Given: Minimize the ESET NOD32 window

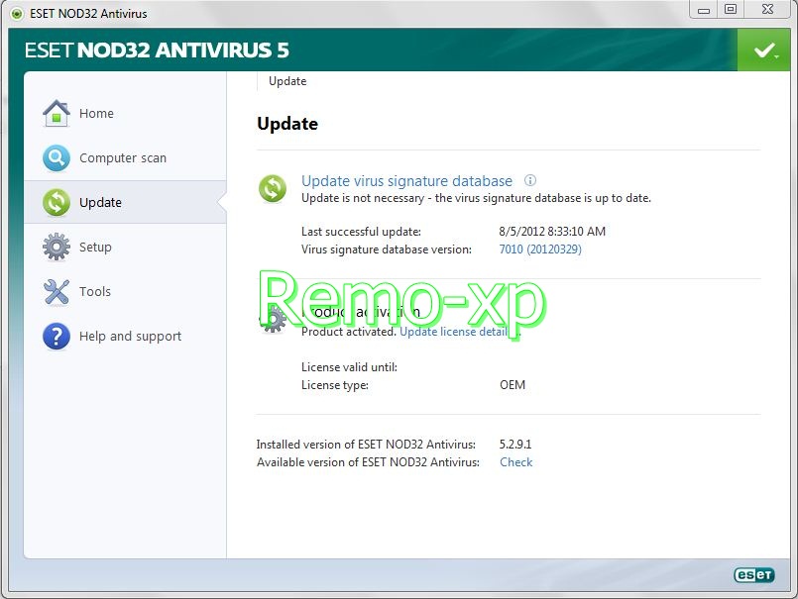Looking at the screenshot, I should coord(704,10).
